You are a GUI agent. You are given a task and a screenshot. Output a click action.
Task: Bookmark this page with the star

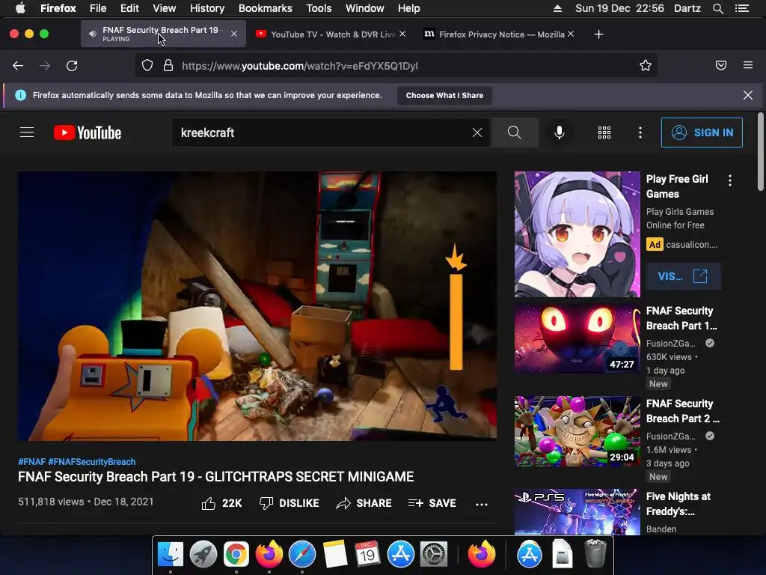[x=646, y=66]
